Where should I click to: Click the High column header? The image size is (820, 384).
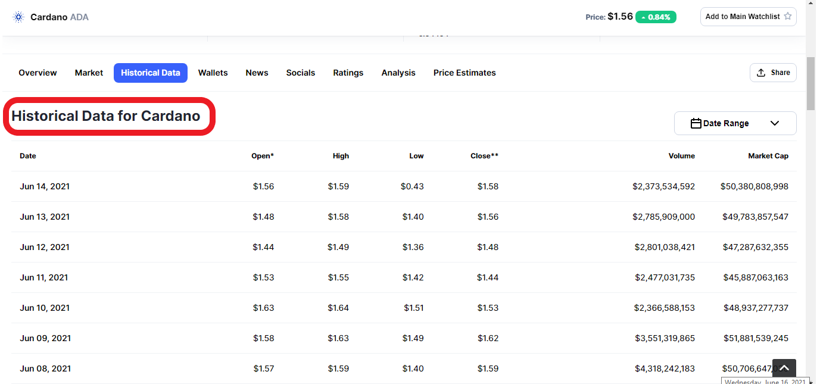[x=341, y=156]
